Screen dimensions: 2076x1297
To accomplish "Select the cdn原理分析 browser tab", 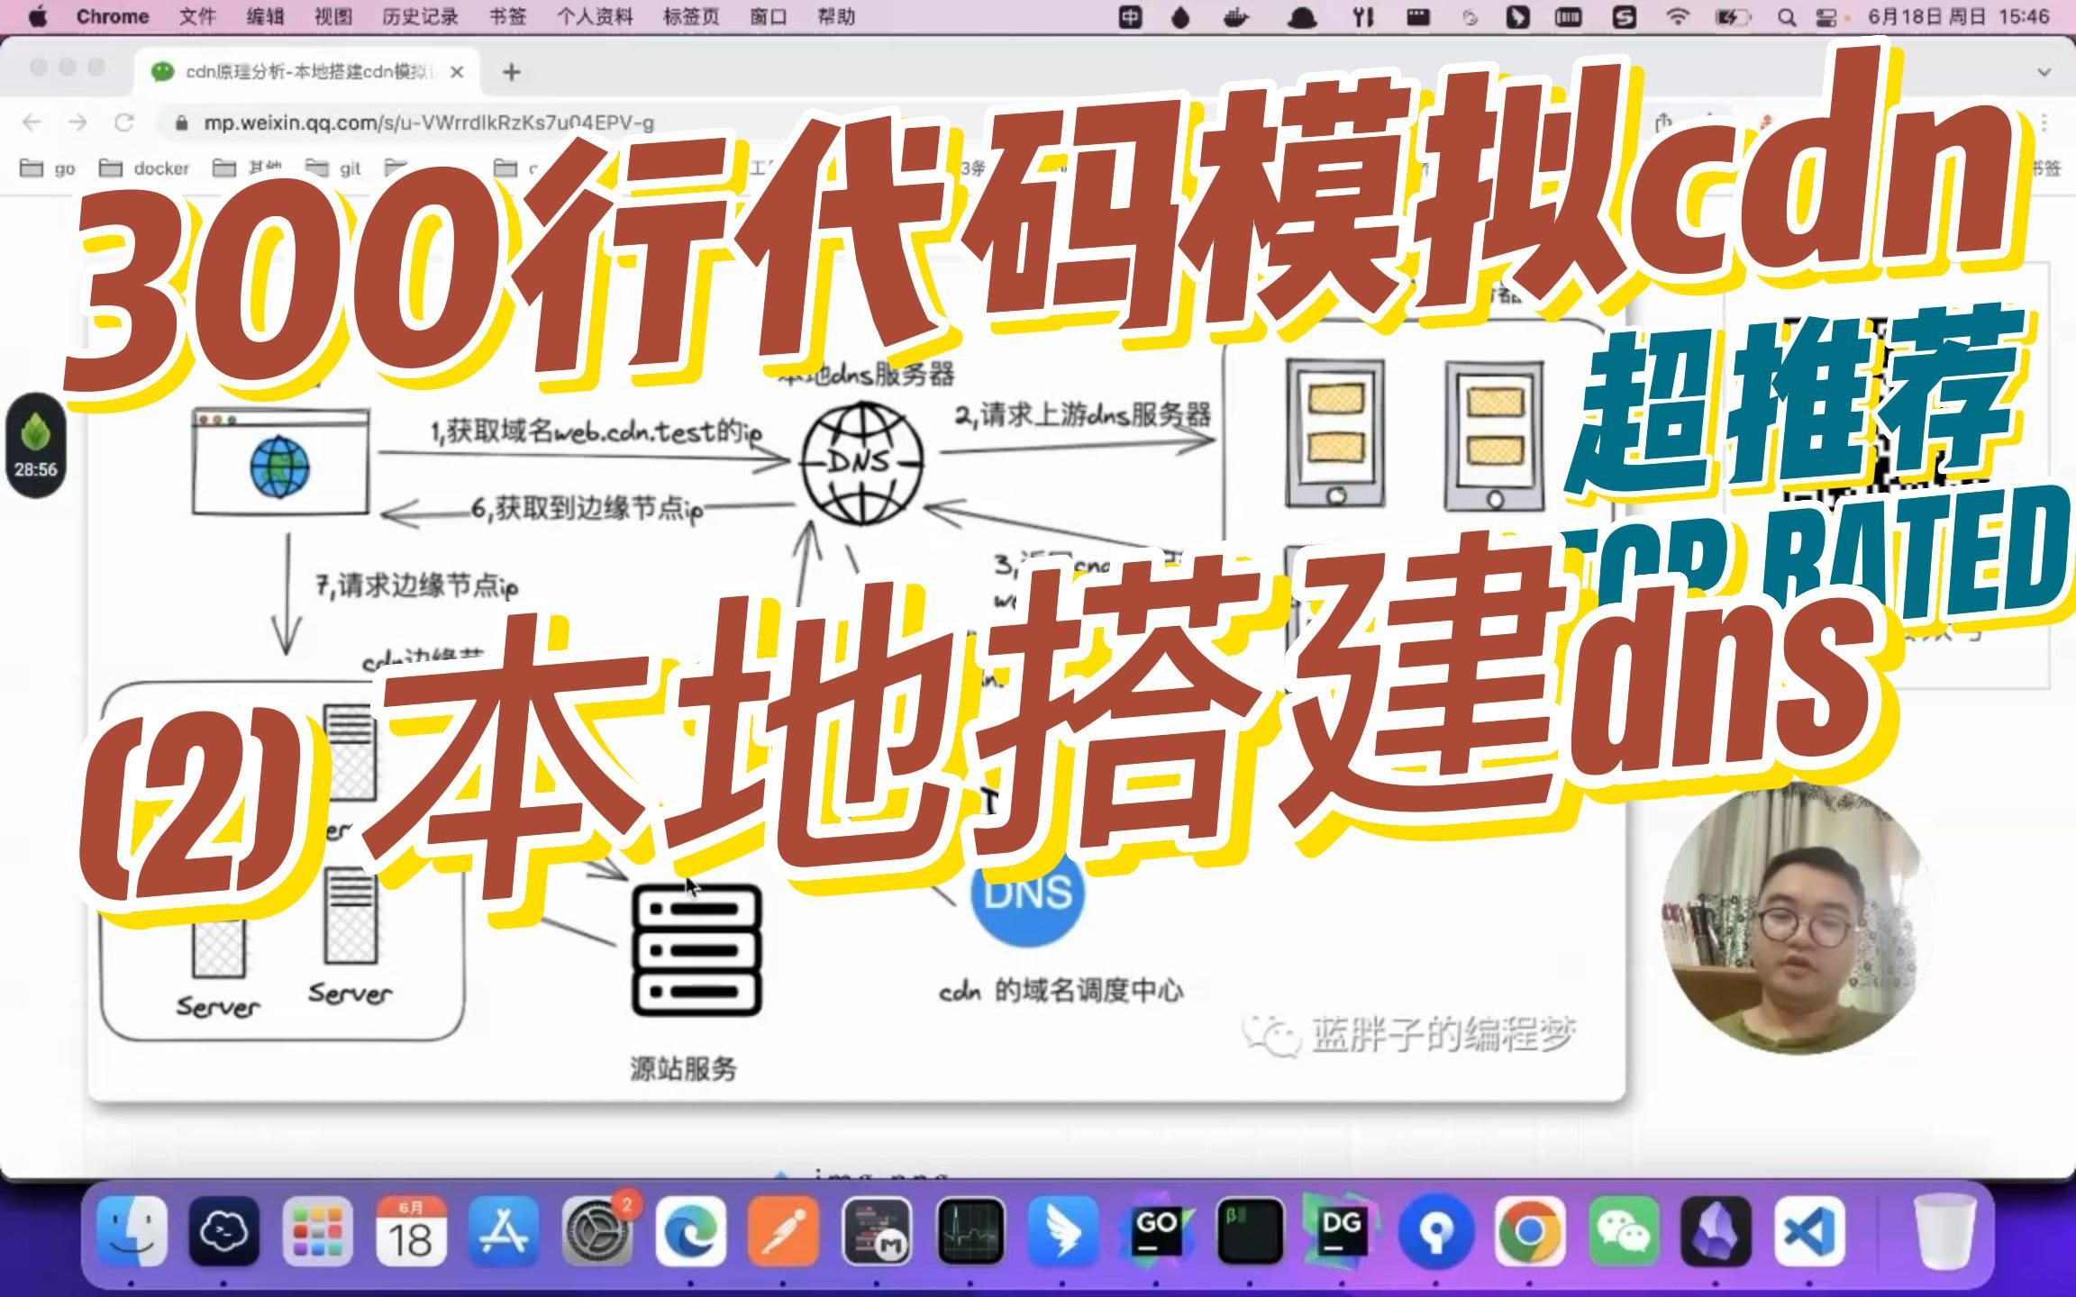I will pyautogui.click(x=305, y=71).
